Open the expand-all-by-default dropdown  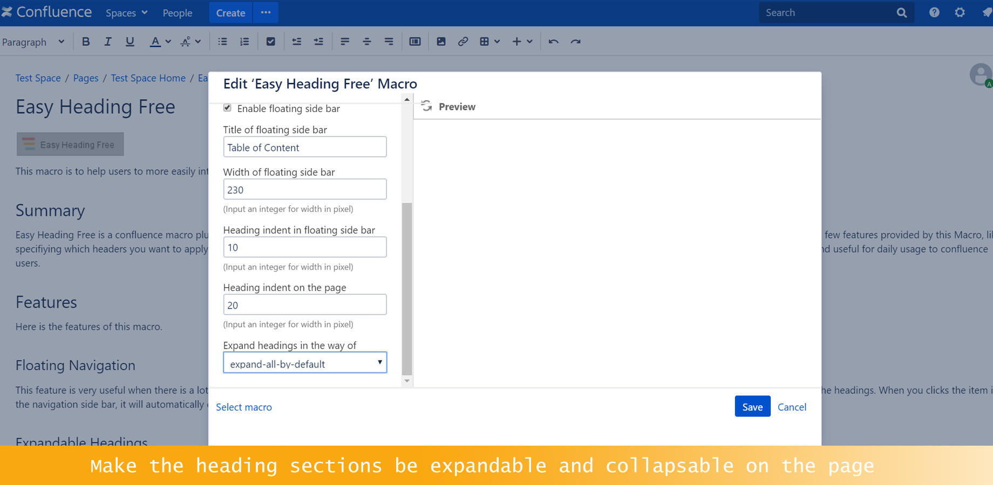305,363
